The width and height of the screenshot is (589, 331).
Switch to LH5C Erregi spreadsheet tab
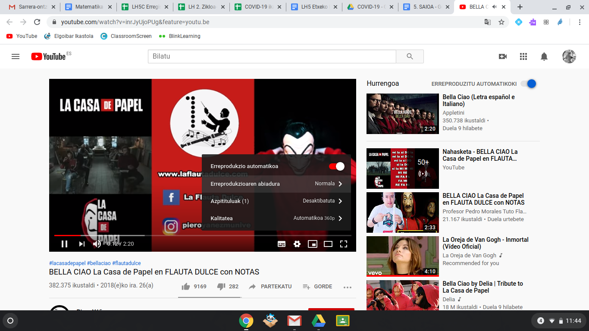(144, 7)
